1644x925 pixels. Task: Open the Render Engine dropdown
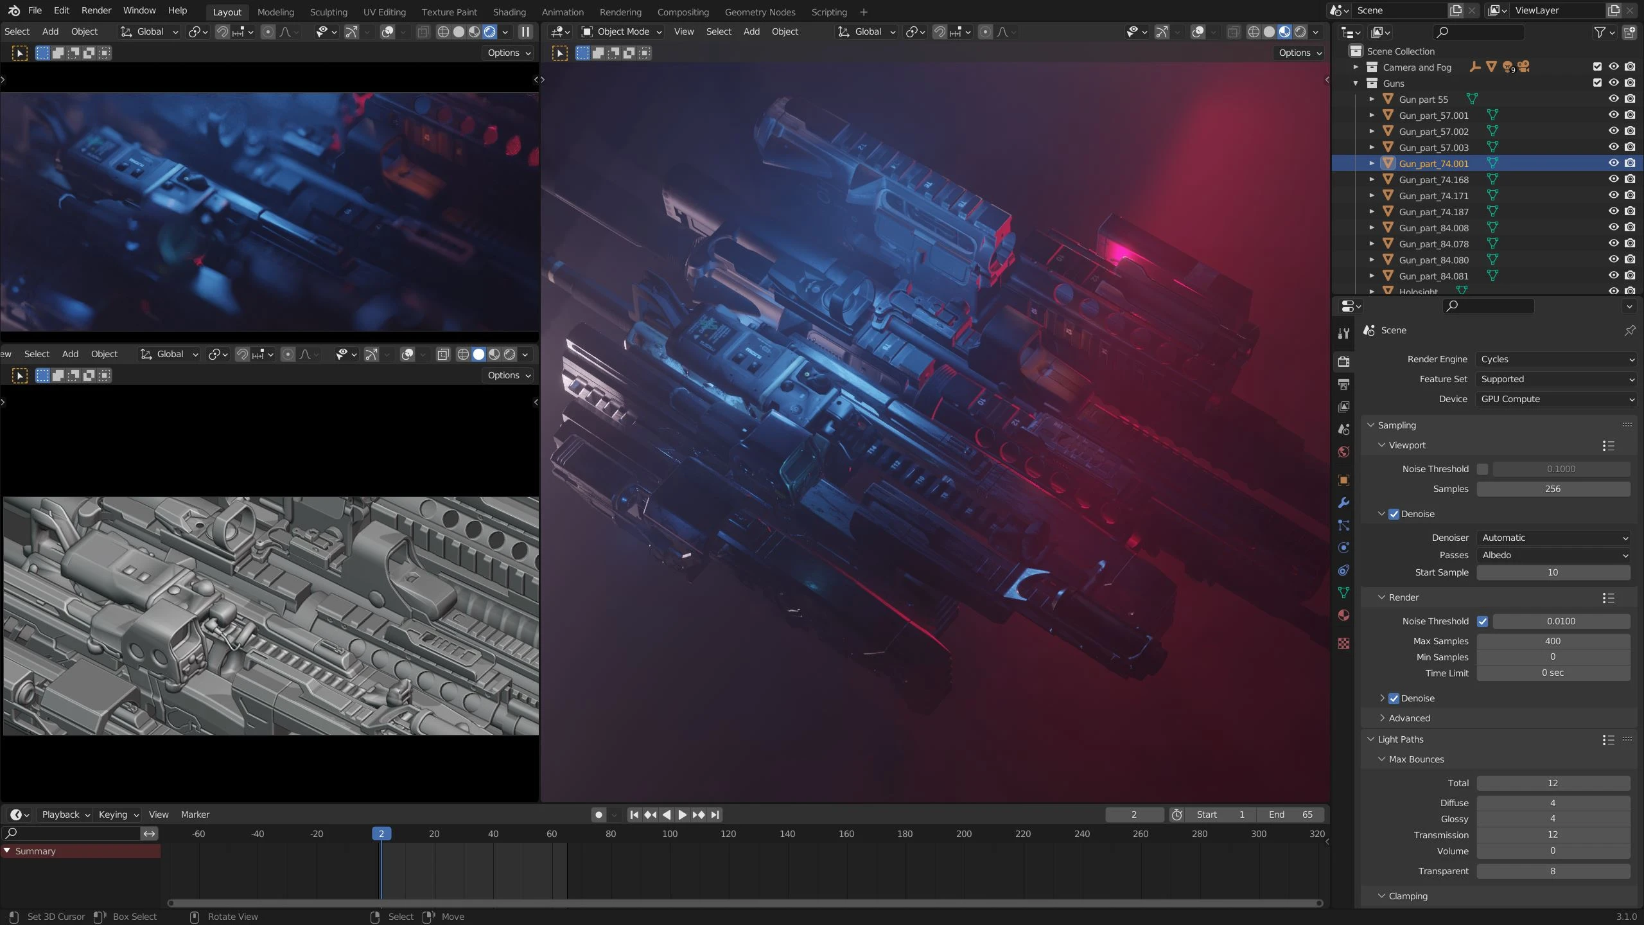[1555, 359]
